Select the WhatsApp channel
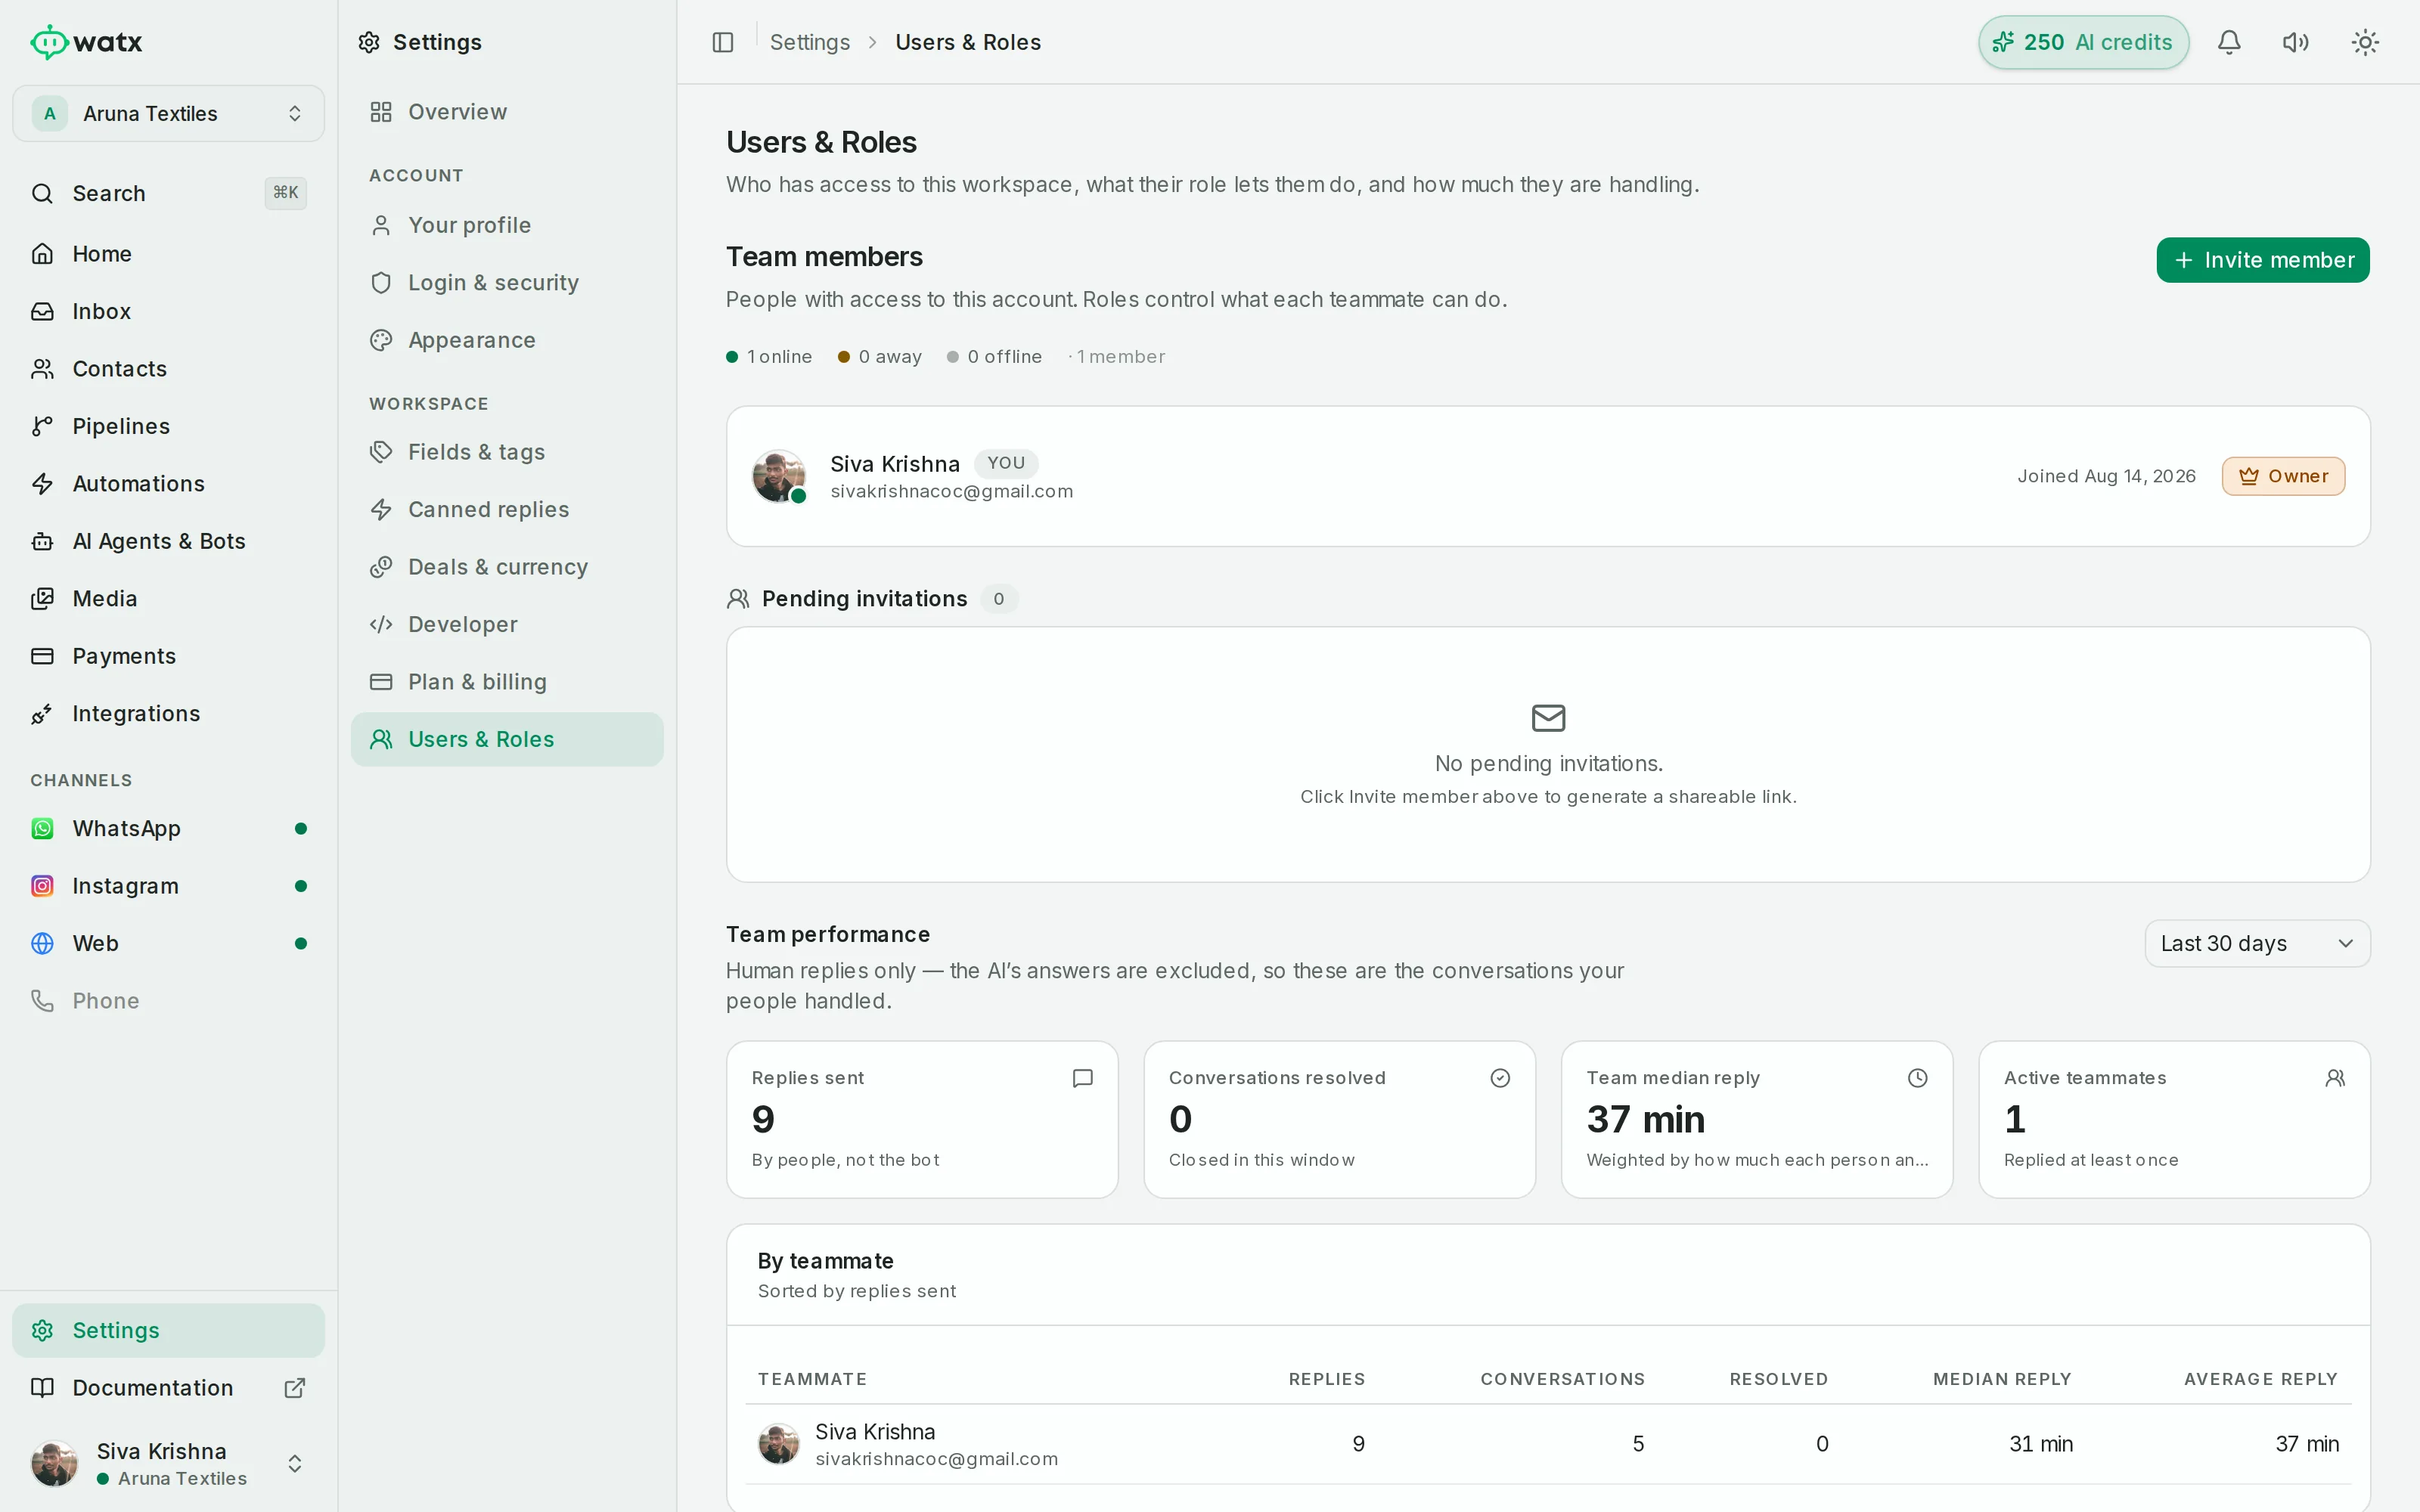2420x1512 pixels. tap(168, 829)
